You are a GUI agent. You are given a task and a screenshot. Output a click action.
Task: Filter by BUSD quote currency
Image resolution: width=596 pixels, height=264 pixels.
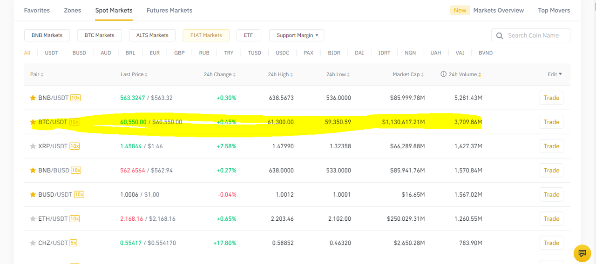(79, 53)
